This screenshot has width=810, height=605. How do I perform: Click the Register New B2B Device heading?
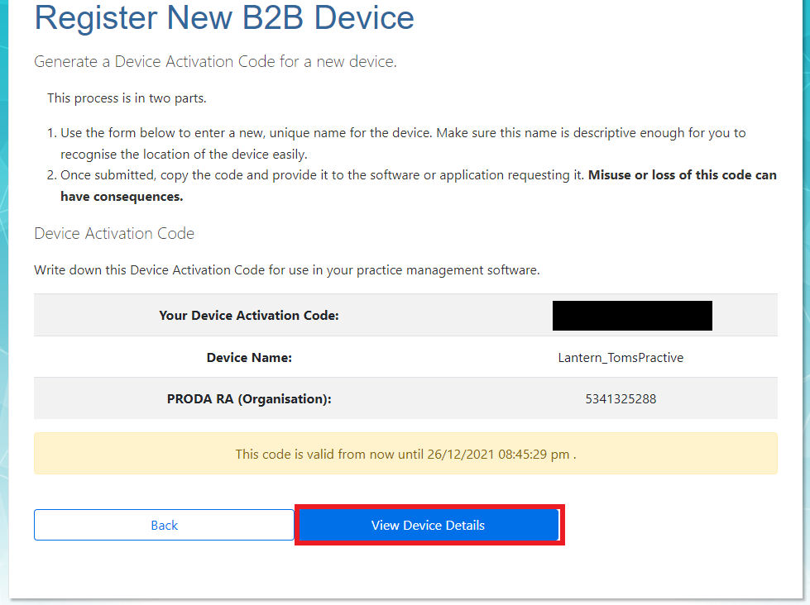tap(223, 18)
